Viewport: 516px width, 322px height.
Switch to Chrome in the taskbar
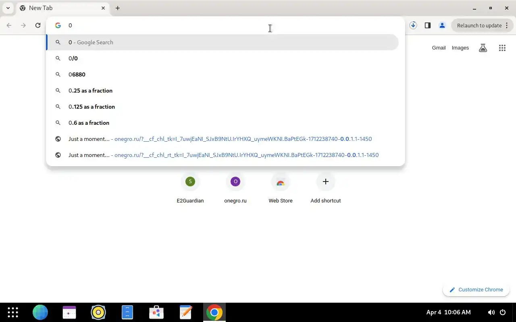(x=214, y=312)
